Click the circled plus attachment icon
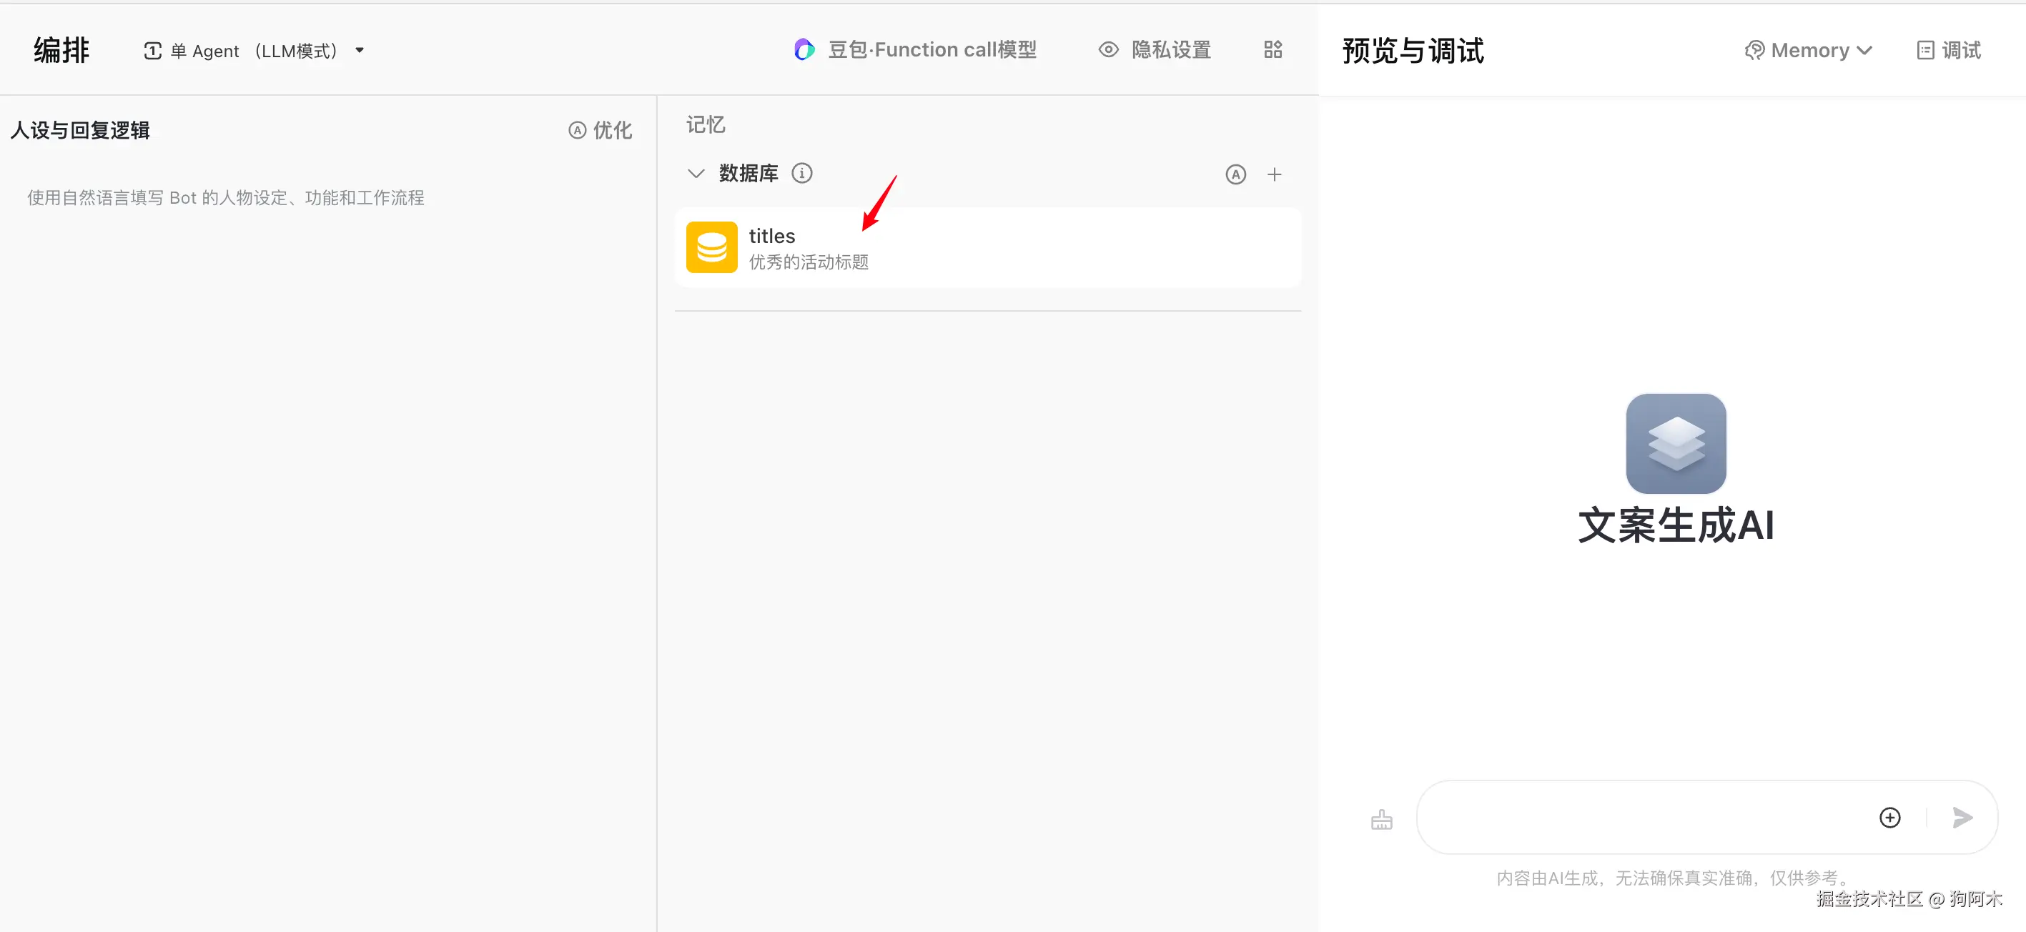 point(1889,817)
